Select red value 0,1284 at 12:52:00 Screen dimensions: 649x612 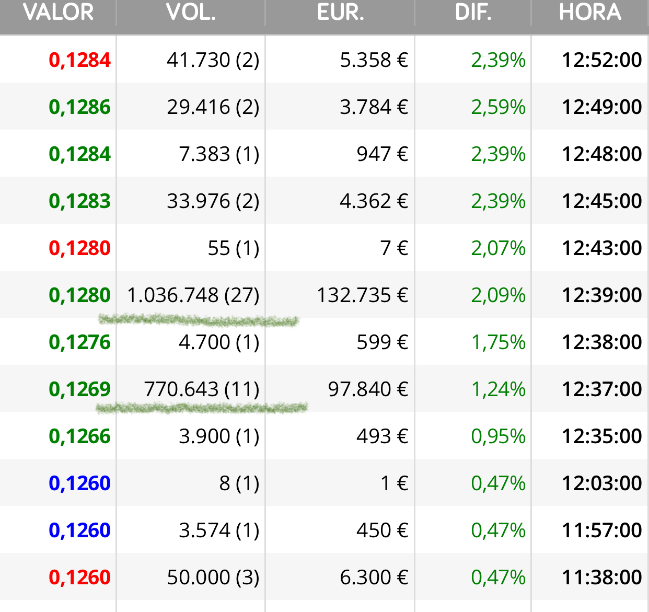click(79, 60)
